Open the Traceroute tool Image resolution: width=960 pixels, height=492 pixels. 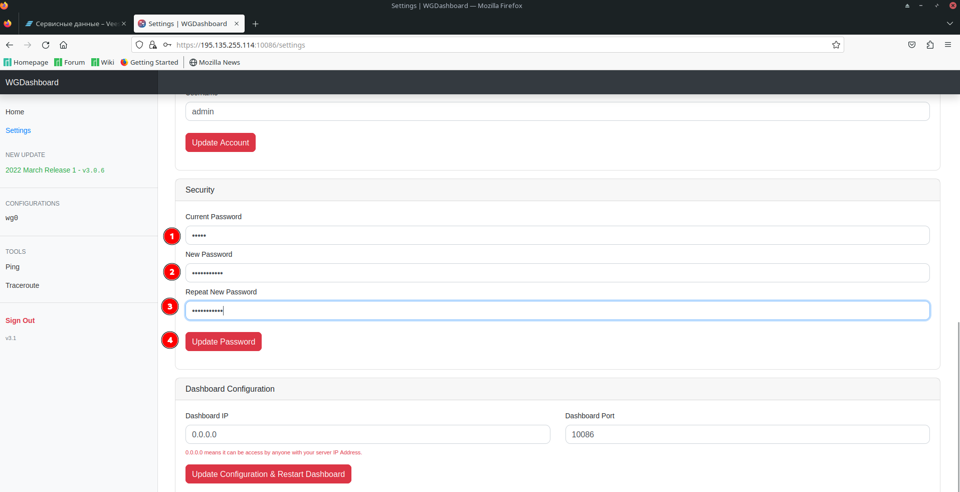tap(23, 285)
